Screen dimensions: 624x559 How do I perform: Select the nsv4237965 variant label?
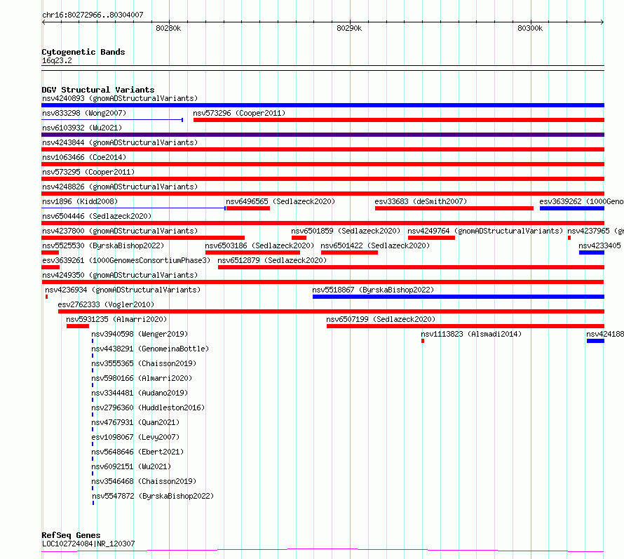[x=595, y=231]
